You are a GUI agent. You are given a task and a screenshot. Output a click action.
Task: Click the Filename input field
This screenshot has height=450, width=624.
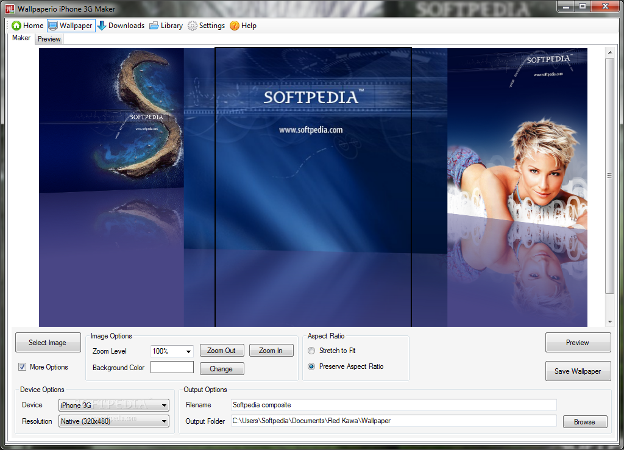pyautogui.click(x=394, y=405)
